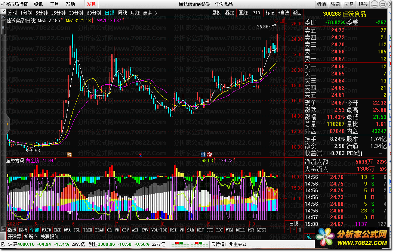This screenshot has height=252, width=394.
Task: Expand the 扩展∧ panel
Action: 31,237
